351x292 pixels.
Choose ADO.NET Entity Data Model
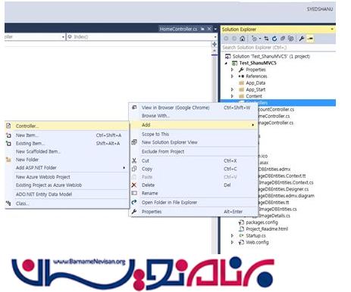(67, 194)
